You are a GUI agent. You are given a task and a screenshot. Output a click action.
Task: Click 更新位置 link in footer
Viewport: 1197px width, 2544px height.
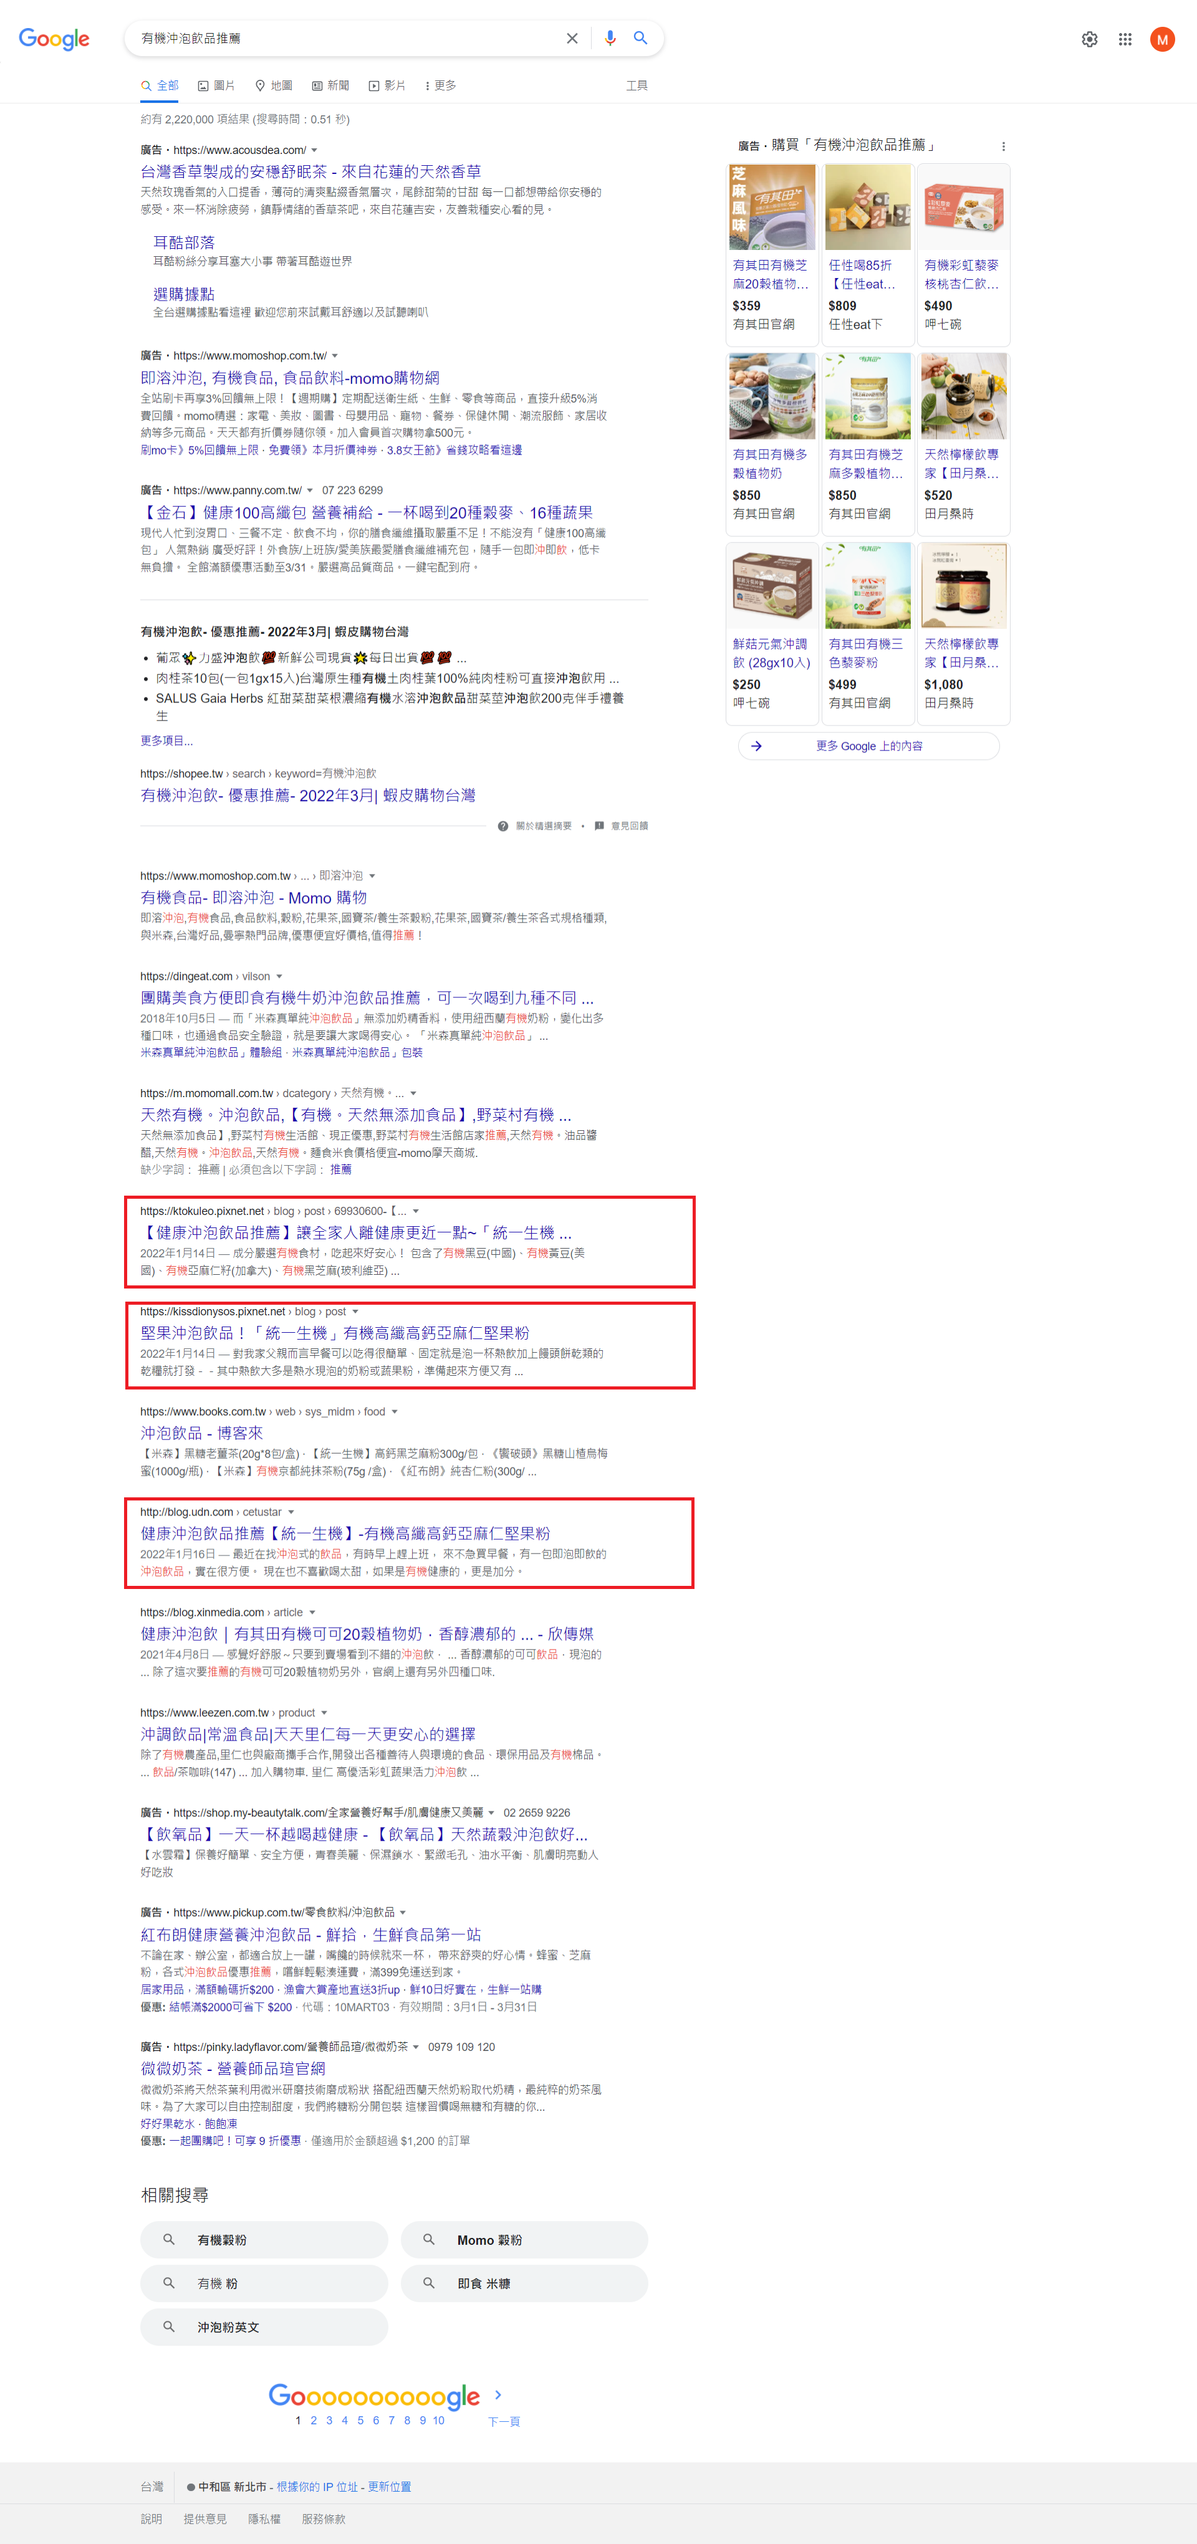click(389, 2487)
